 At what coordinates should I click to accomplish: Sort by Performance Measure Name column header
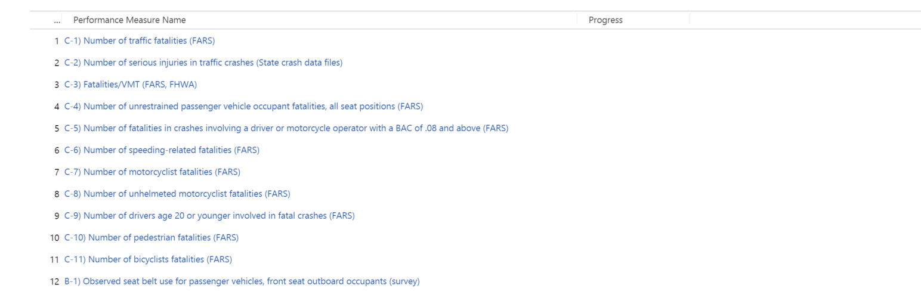click(x=129, y=20)
